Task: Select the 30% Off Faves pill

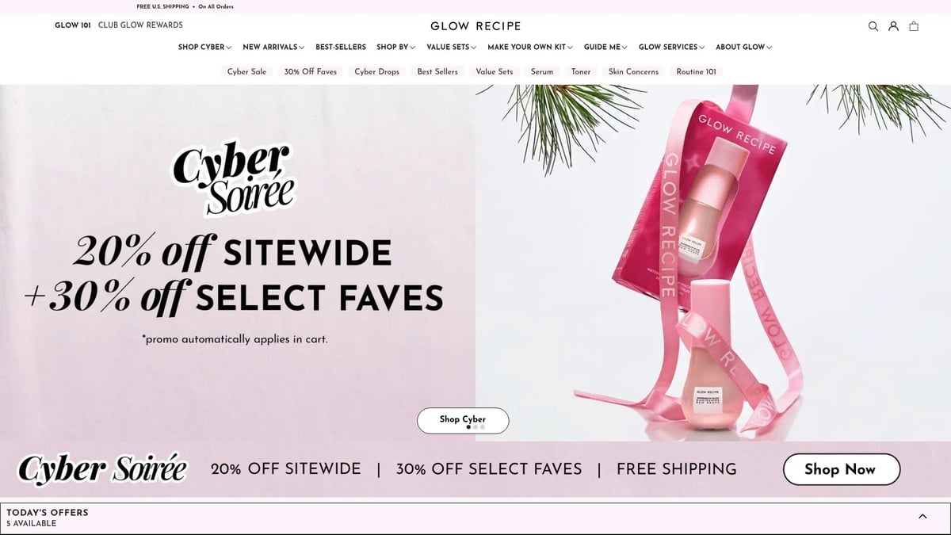Action: point(311,71)
